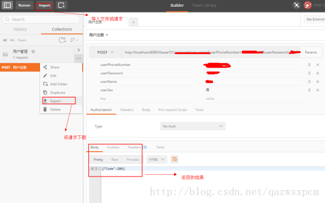Open the History tab
The width and height of the screenshot is (325, 203).
(x=20, y=29)
